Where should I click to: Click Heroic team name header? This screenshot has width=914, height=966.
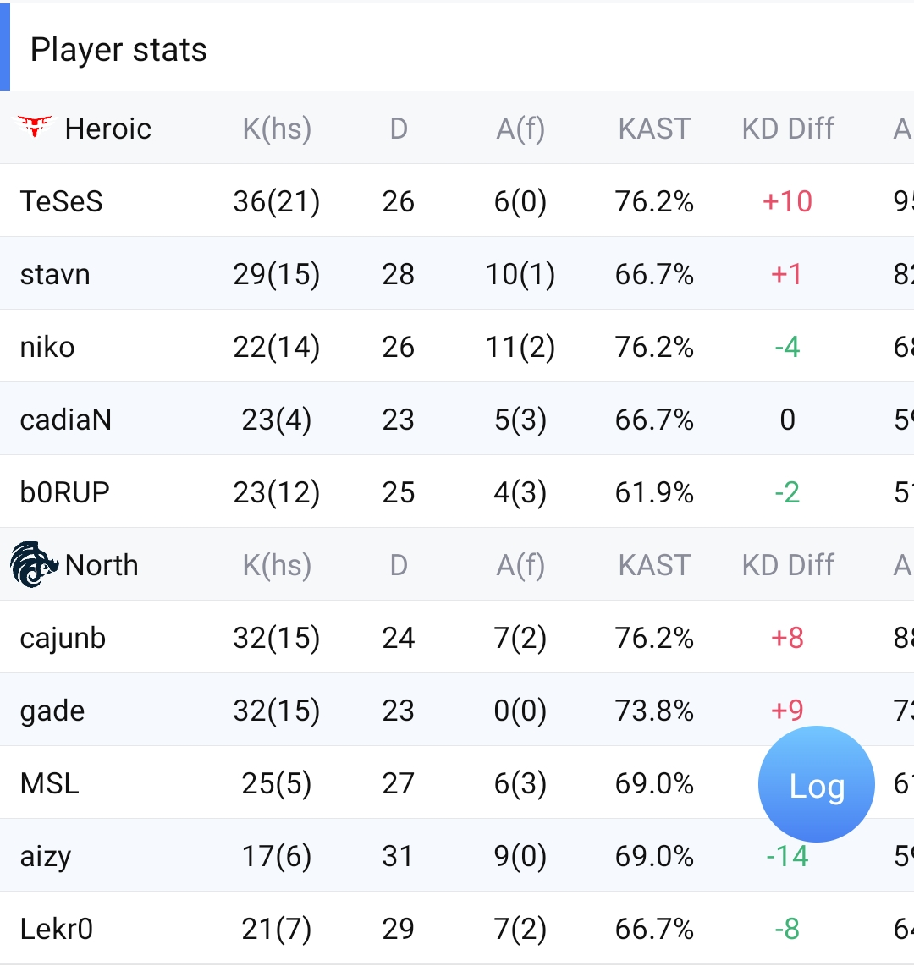point(108,129)
